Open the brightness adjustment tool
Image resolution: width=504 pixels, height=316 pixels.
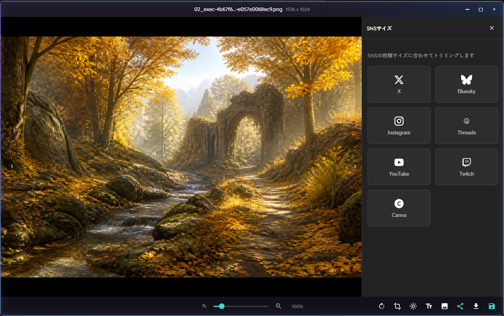coord(413,306)
